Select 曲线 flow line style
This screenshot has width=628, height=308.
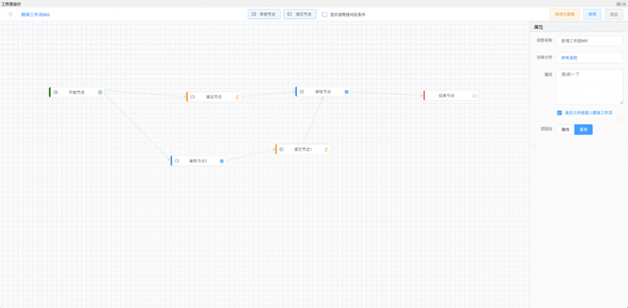click(x=565, y=129)
